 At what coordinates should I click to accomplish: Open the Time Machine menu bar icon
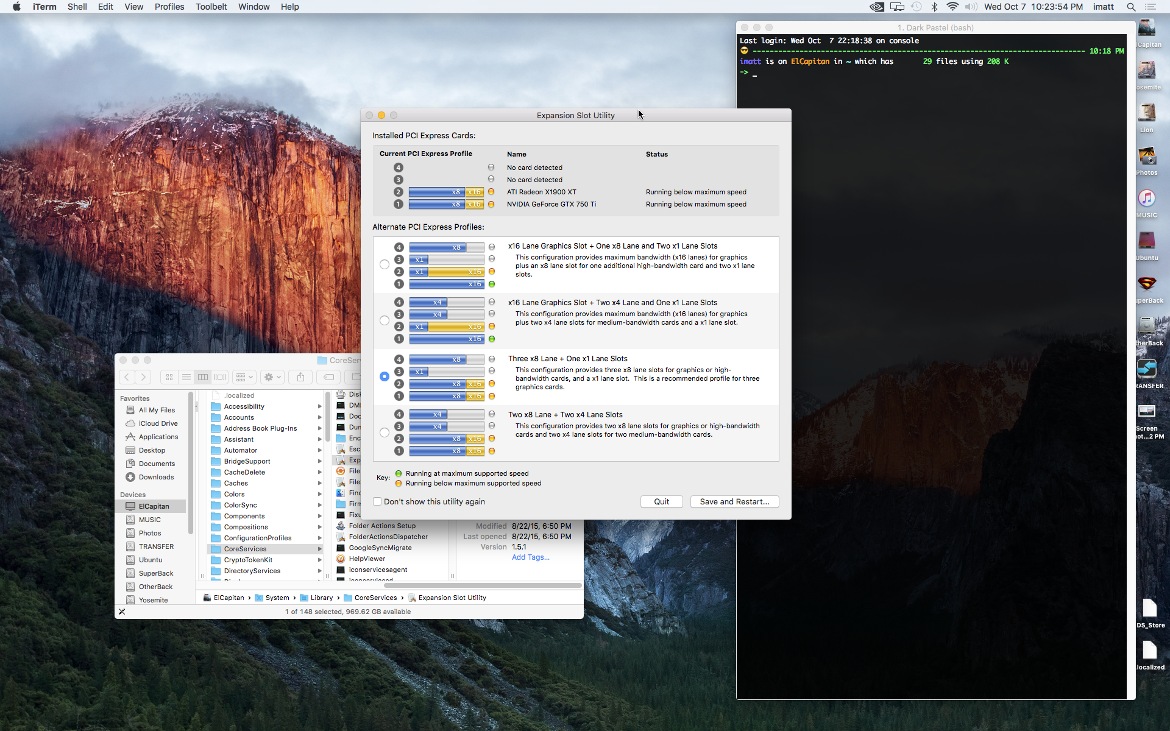916,7
